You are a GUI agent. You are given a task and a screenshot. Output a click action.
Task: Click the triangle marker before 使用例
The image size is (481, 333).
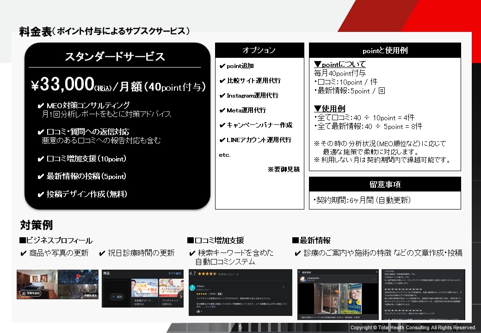point(317,109)
